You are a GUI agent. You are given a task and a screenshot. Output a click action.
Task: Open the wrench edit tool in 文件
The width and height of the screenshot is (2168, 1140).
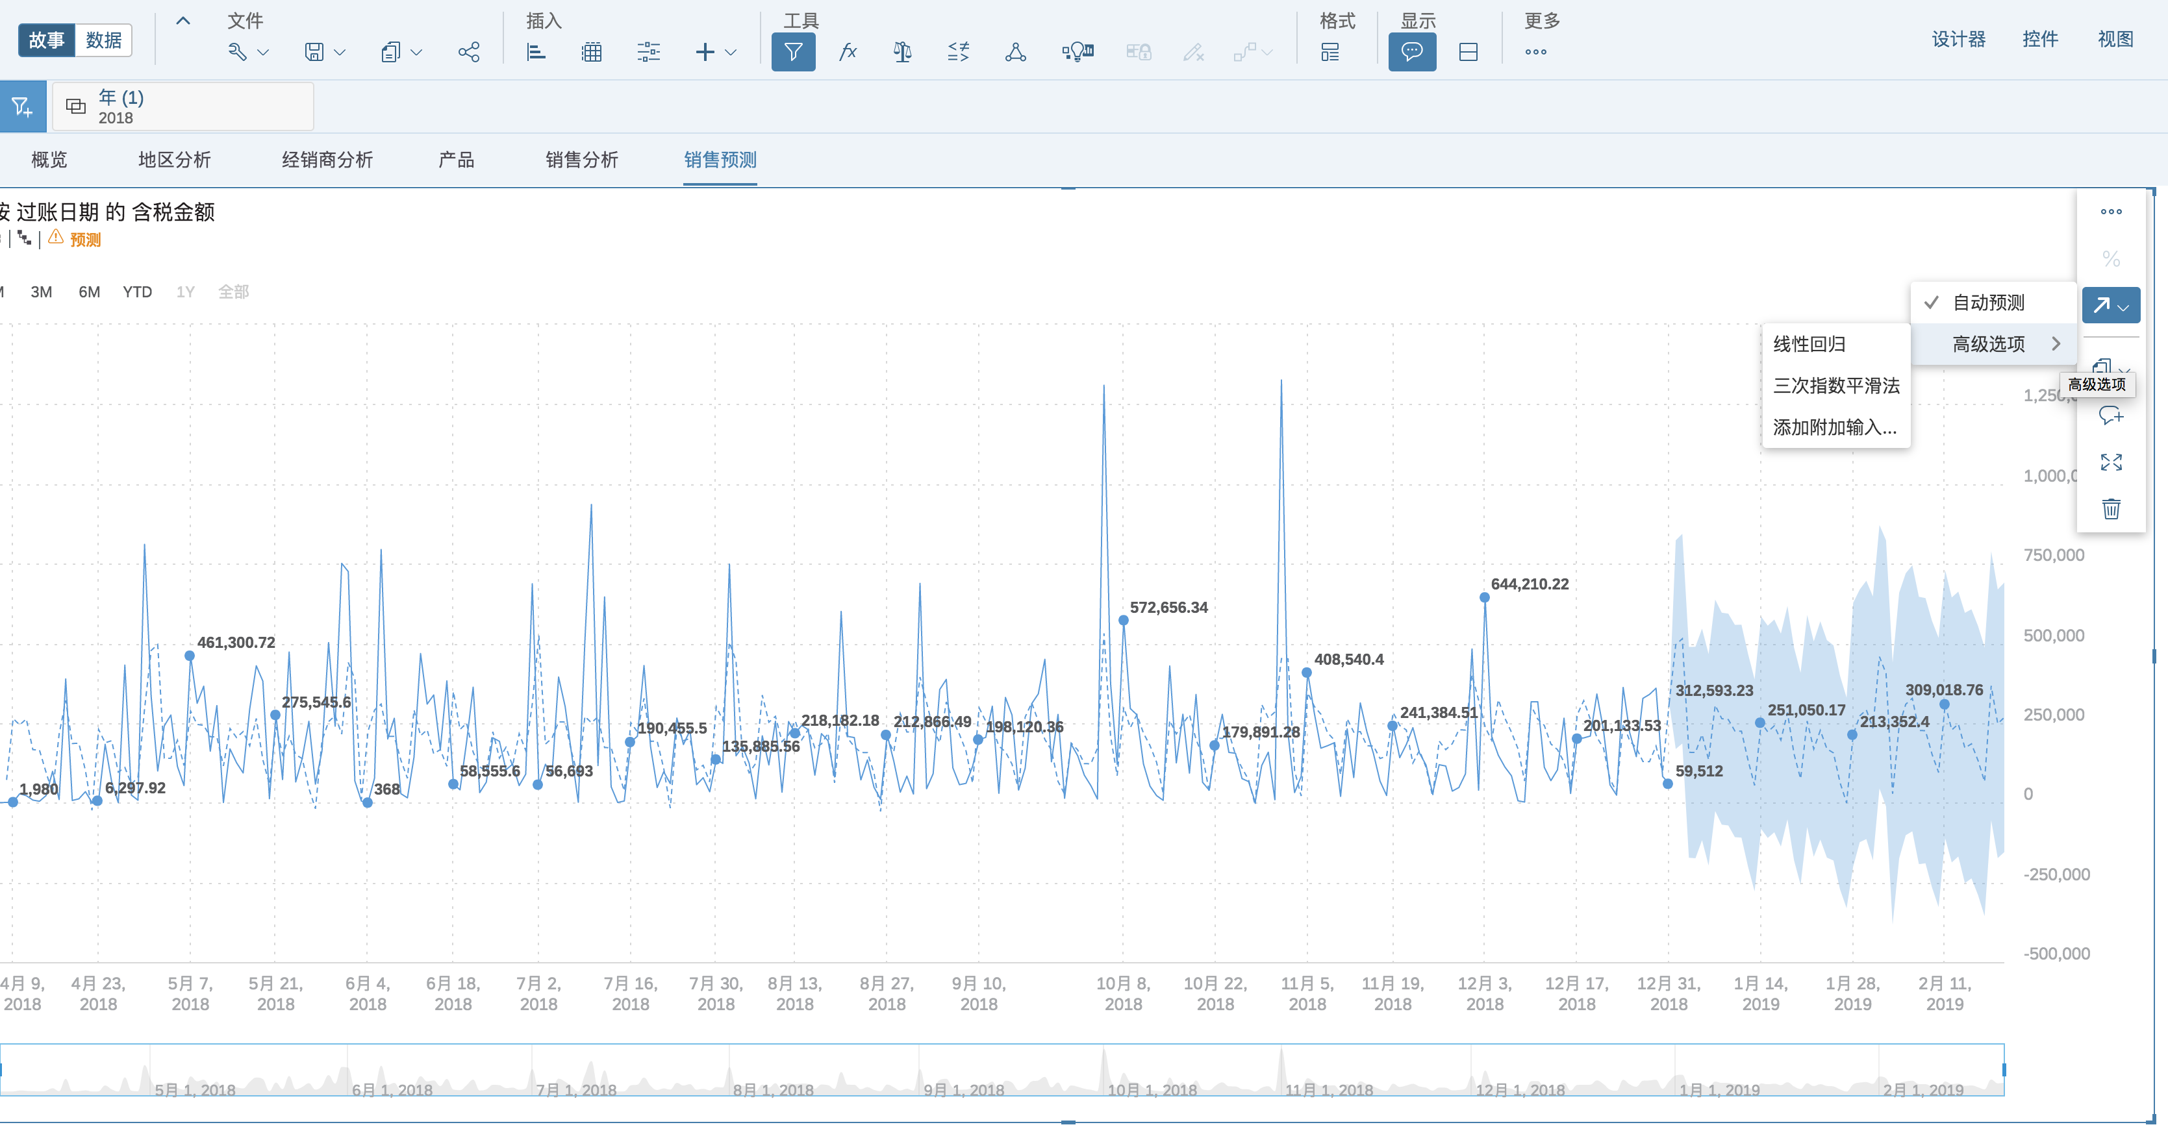(237, 52)
